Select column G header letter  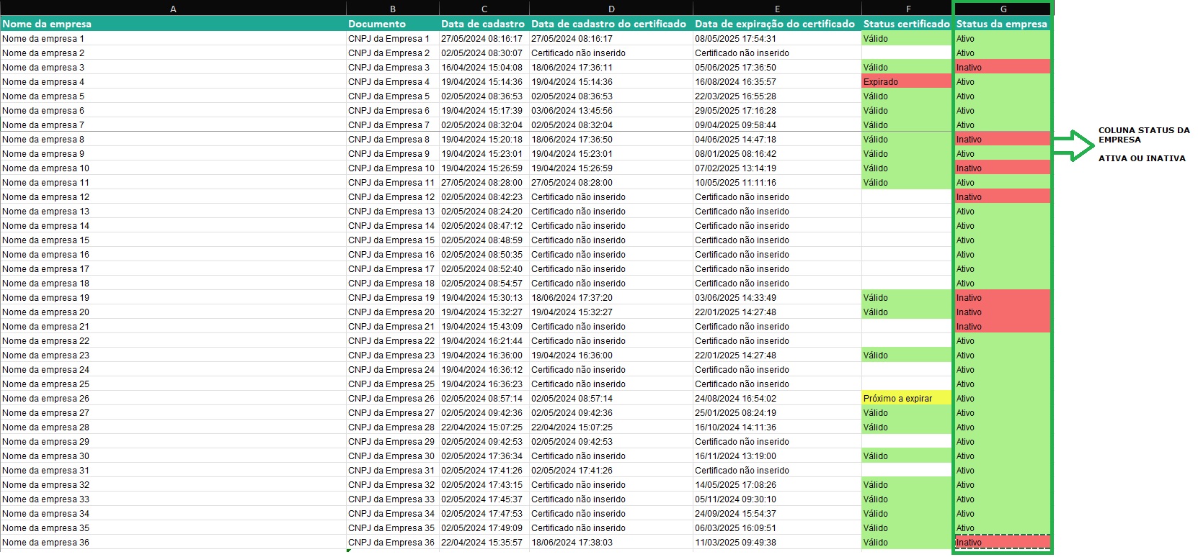tap(1003, 9)
